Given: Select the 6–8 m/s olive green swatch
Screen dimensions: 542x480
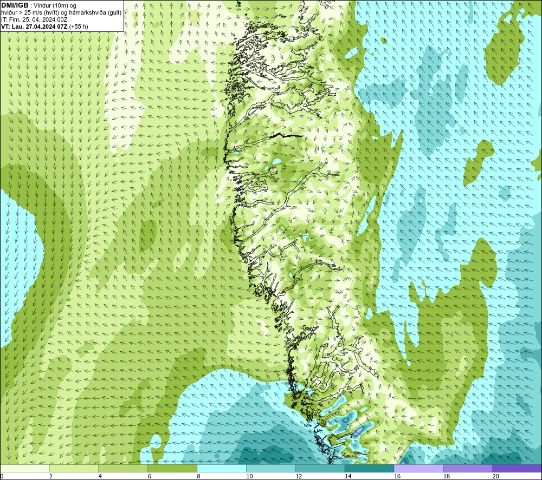Looking at the screenshot, I should pyautogui.click(x=172, y=468).
